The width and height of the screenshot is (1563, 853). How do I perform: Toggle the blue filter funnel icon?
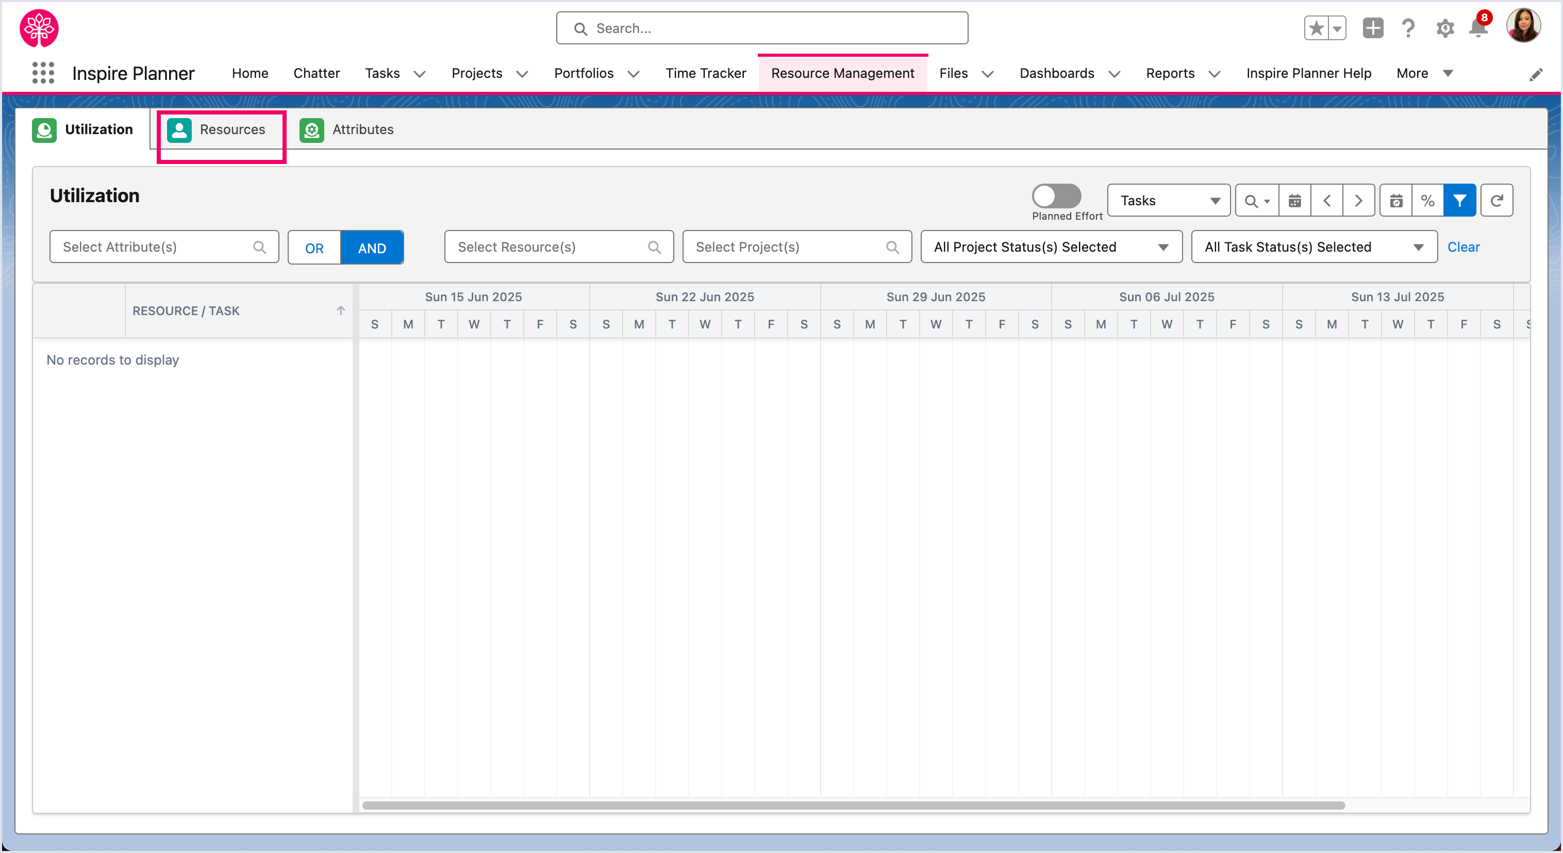tap(1460, 201)
